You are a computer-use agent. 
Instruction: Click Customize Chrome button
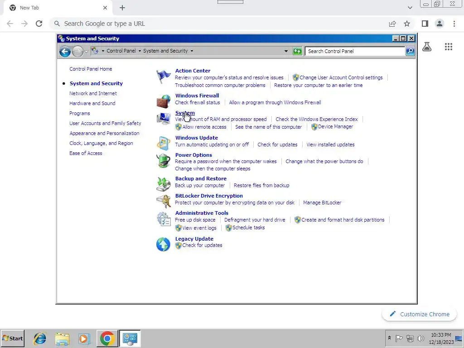point(419,314)
